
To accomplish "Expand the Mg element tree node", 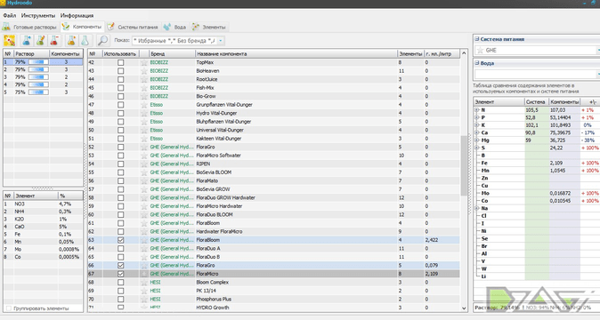I will tap(477, 140).
